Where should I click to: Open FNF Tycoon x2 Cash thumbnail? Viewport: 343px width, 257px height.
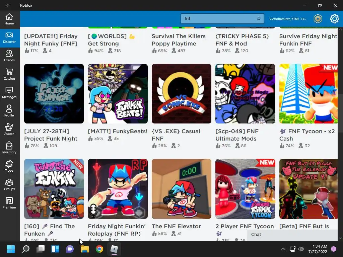pos(308,94)
